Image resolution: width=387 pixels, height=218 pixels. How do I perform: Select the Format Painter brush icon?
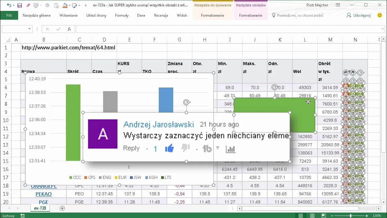(x=28, y=5)
